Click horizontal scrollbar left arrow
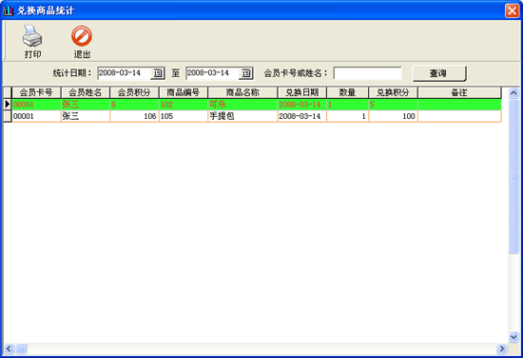Screen dimensions: 523x358 [9, 349]
